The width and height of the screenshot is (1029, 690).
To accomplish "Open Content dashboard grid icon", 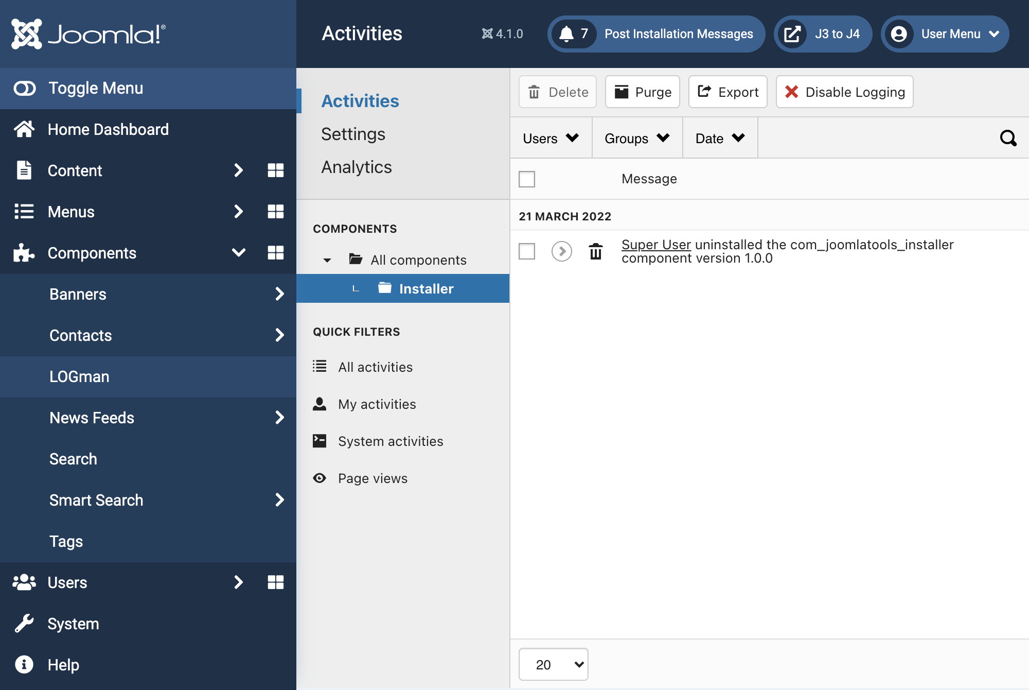I will pos(275,170).
